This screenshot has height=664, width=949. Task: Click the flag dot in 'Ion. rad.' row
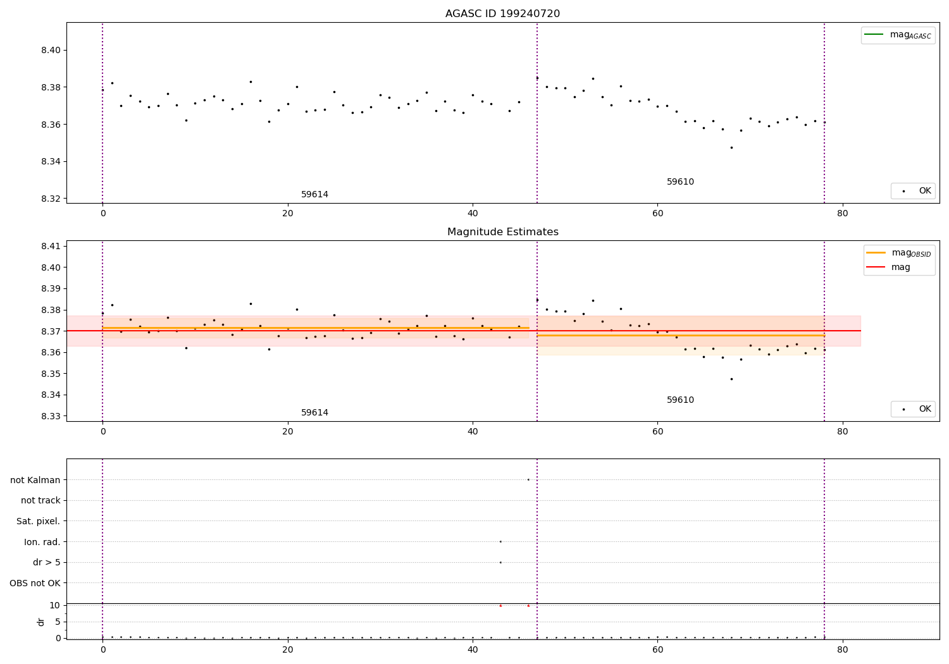[500, 541]
